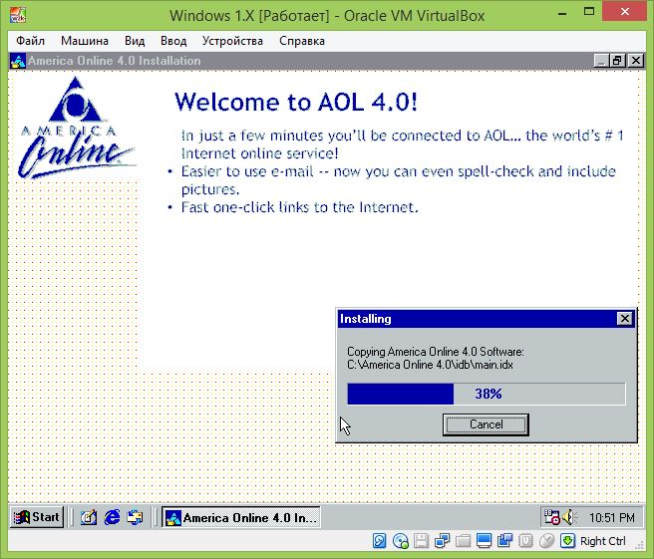Open the Вид menu
This screenshot has height=559, width=654.
point(135,41)
